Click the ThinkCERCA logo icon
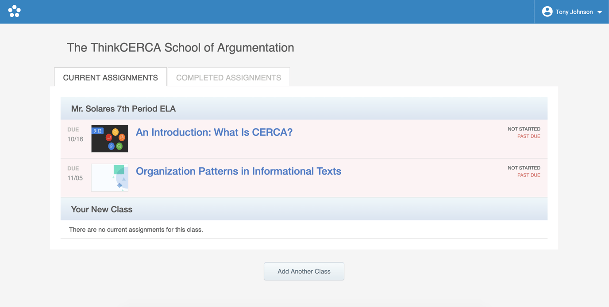The height and width of the screenshot is (307, 609). [x=14, y=11]
